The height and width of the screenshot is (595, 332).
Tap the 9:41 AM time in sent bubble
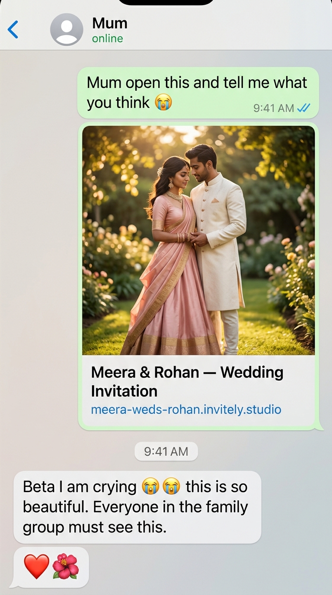[x=274, y=108]
